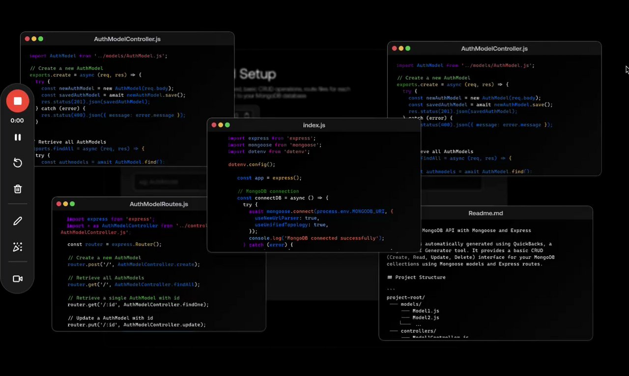Click the Readme.md window title
The width and height of the screenshot is (629, 376).
(486, 214)
